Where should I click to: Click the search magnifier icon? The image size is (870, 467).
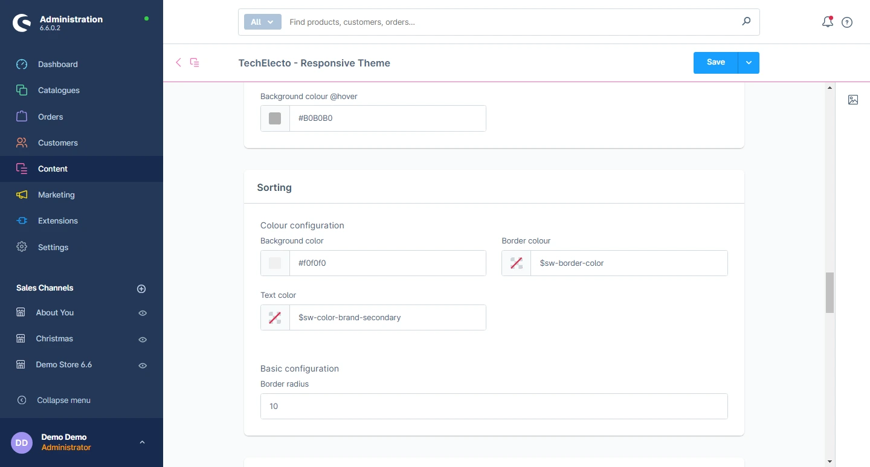746,22
